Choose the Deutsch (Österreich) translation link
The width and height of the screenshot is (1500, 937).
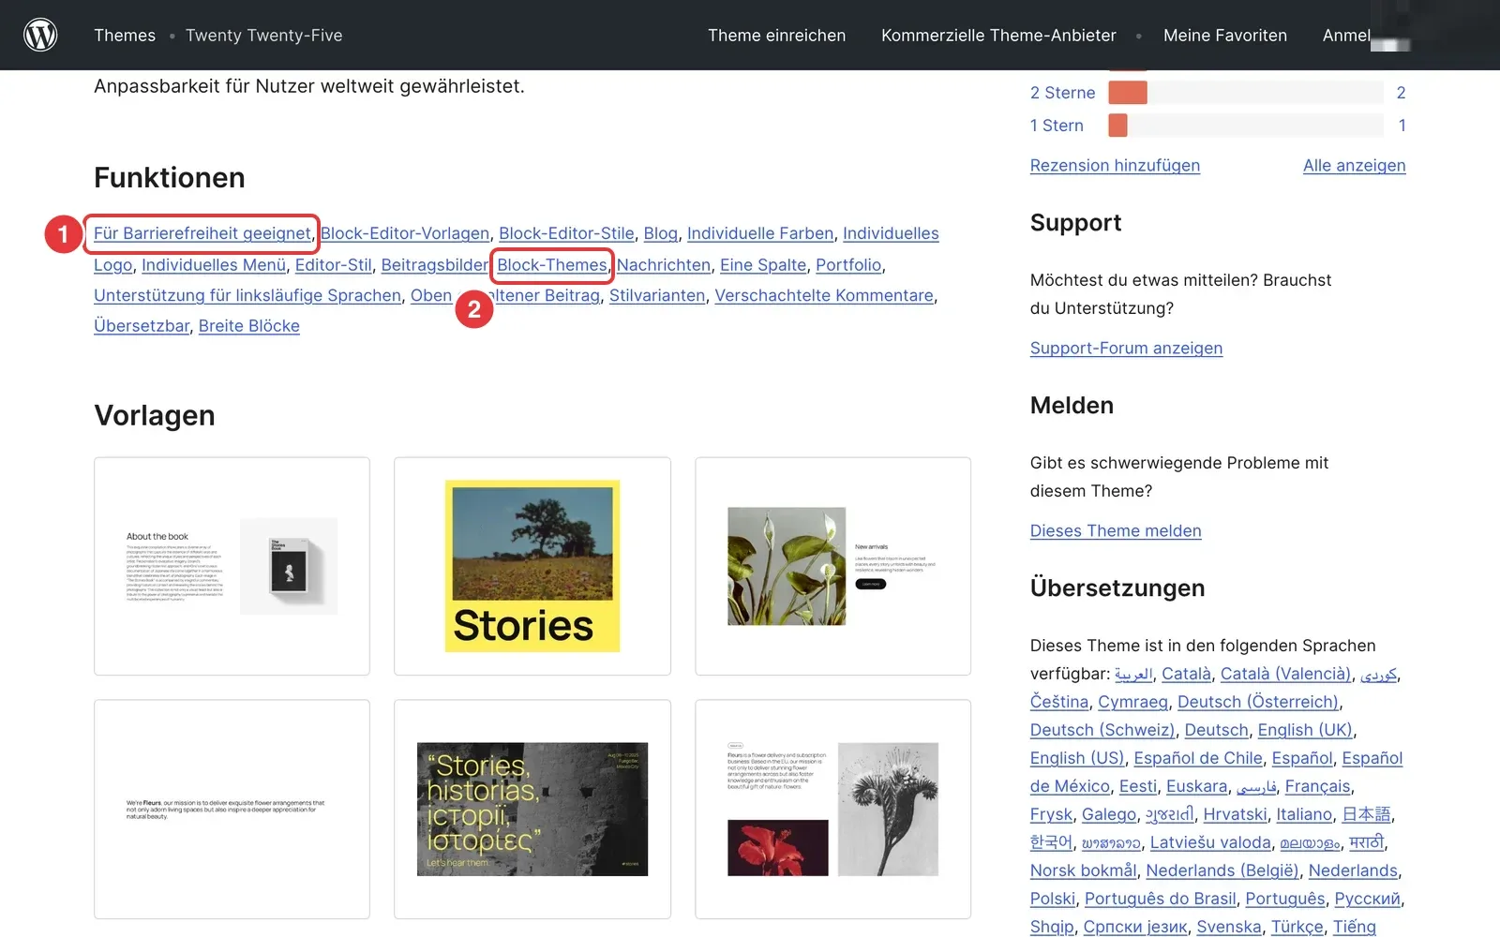click(x=1258, y=702)
